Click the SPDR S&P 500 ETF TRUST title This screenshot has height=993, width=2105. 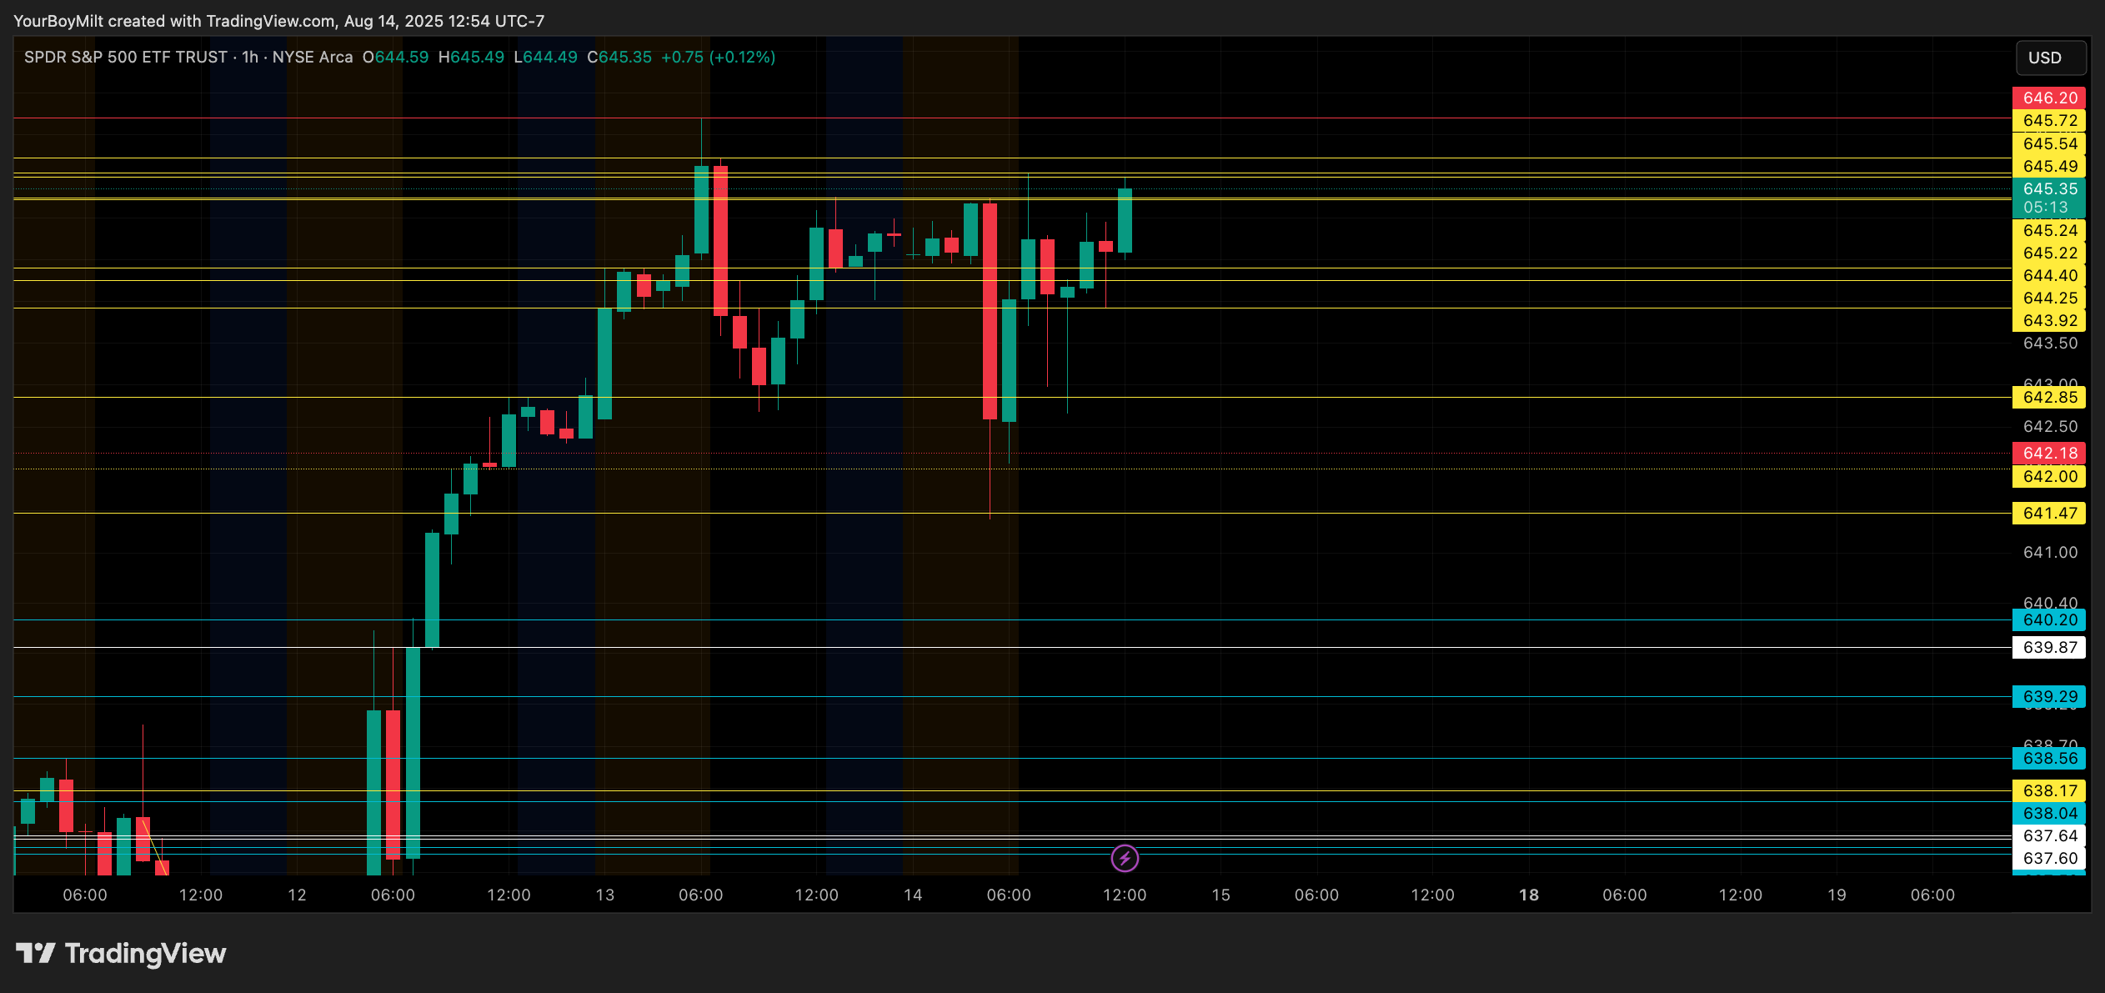point(125,58)
